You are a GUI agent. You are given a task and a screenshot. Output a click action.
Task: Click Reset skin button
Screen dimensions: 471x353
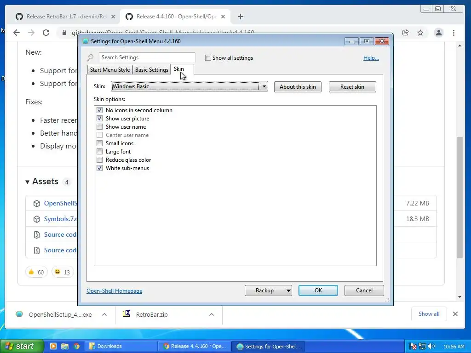click(352, 87)
